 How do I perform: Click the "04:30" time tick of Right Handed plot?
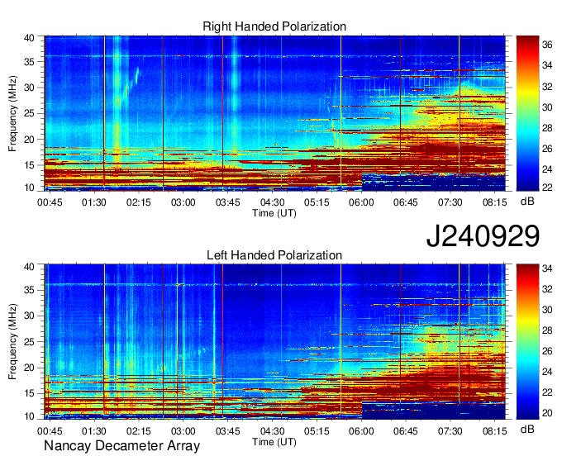[x=272, y=202]
